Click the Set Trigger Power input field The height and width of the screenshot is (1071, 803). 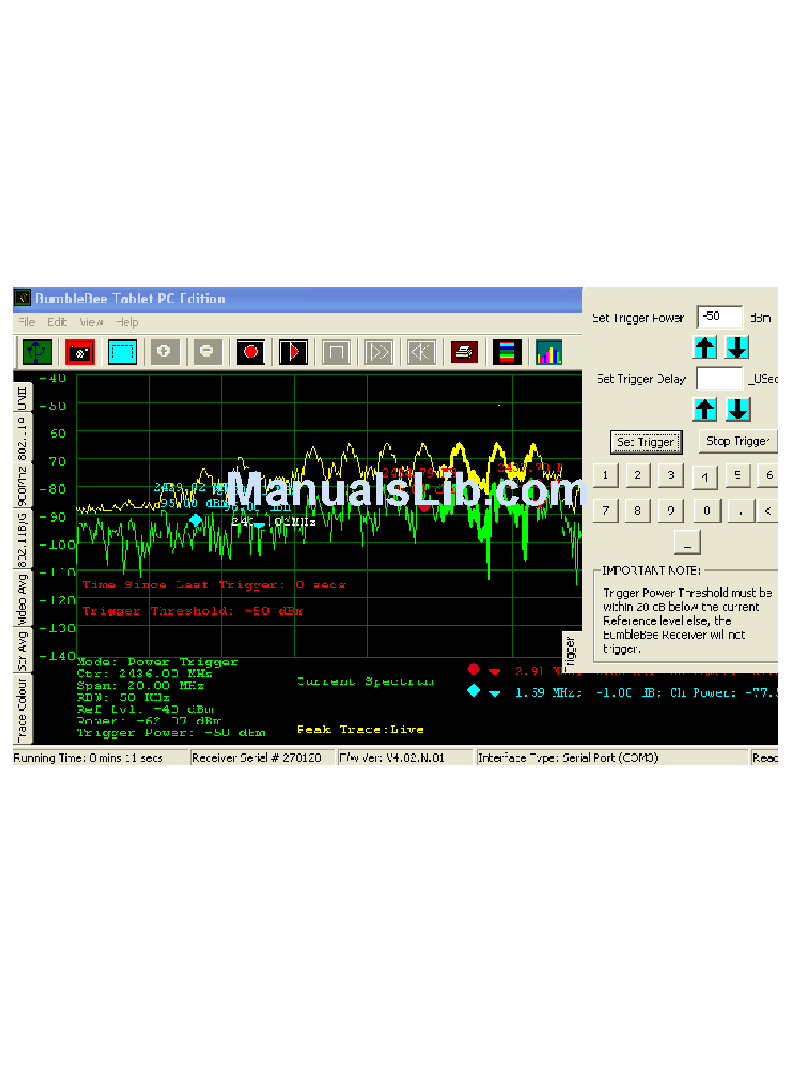click(x=720, y=317)
